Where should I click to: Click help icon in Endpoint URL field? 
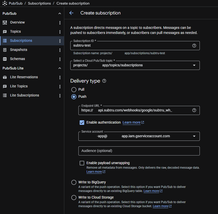point(194,110)
